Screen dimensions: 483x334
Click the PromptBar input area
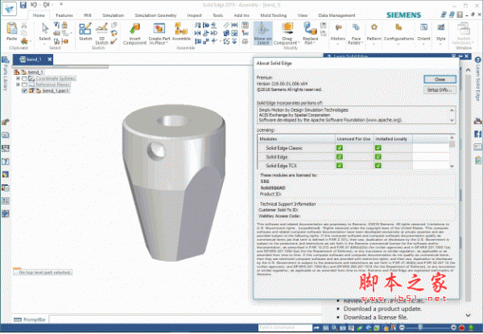pyautogui.click(x=185, y=320)
